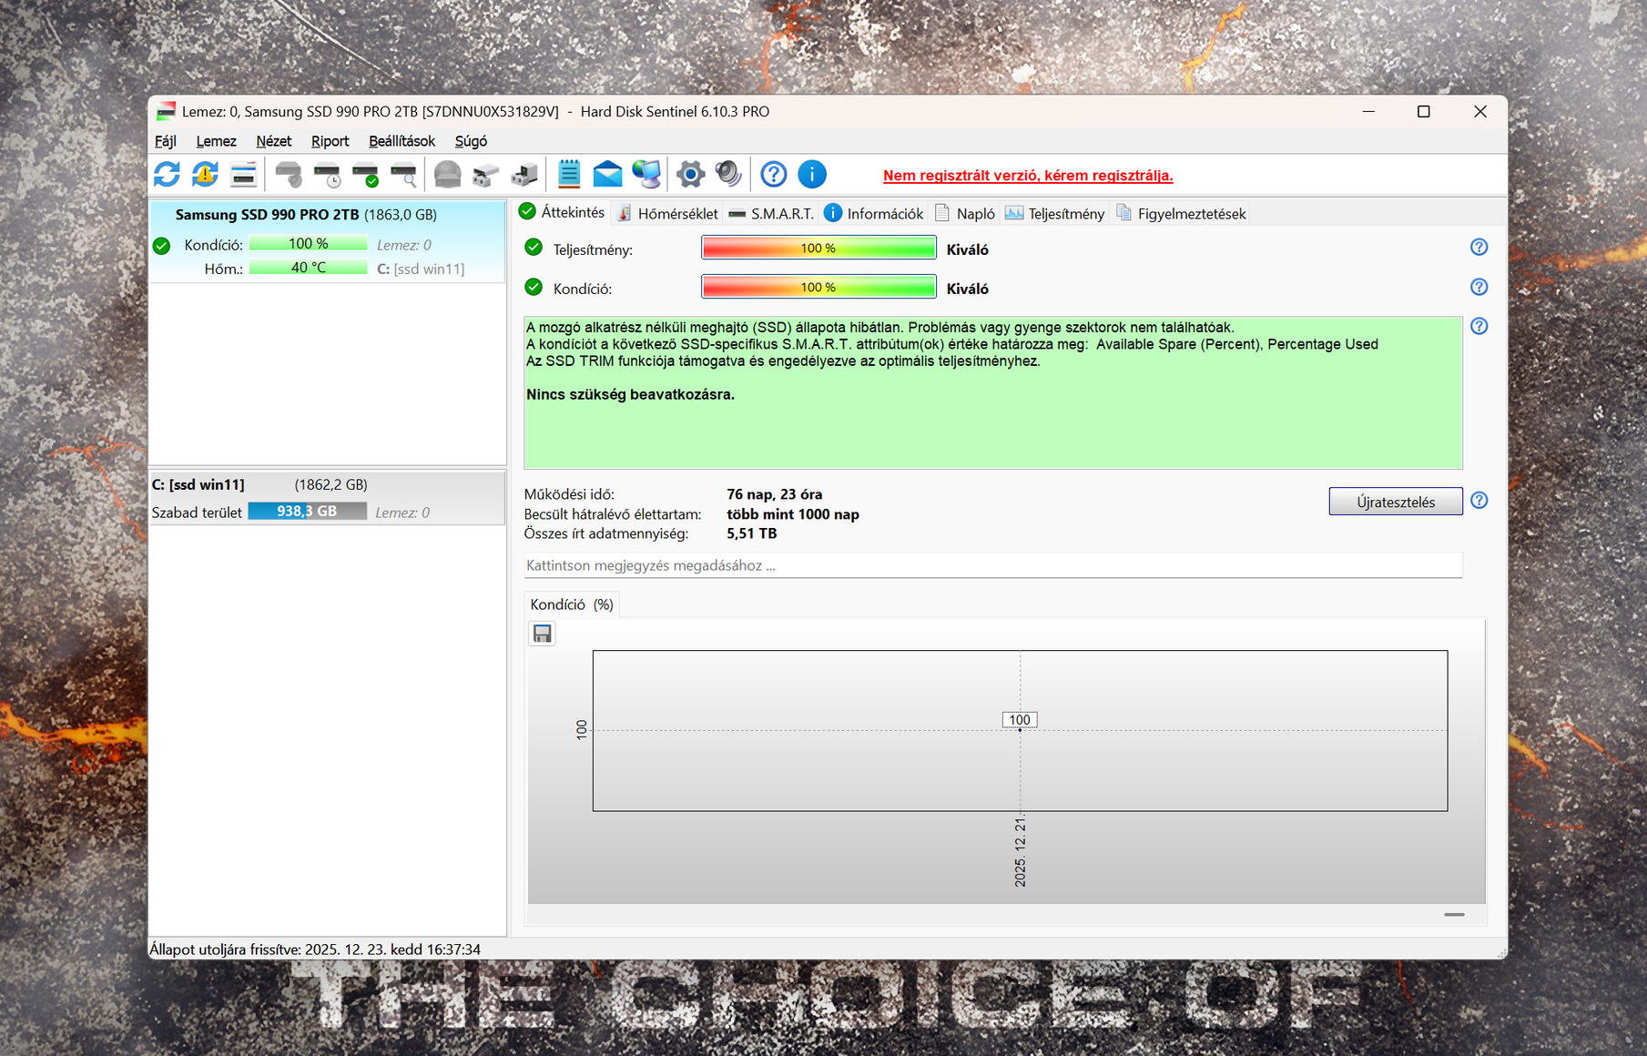Switch to the Hőmérséklet tab
This screenshot has height=1056, width=1647.
click(667, 214)
